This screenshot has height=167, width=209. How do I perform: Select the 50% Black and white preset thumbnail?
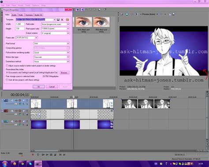tap(84, 22)
